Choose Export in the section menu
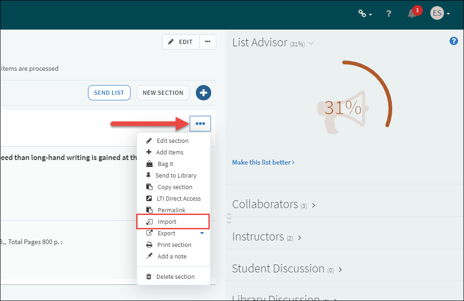Viewport: 464px width, 301px height. pos(167,233)
